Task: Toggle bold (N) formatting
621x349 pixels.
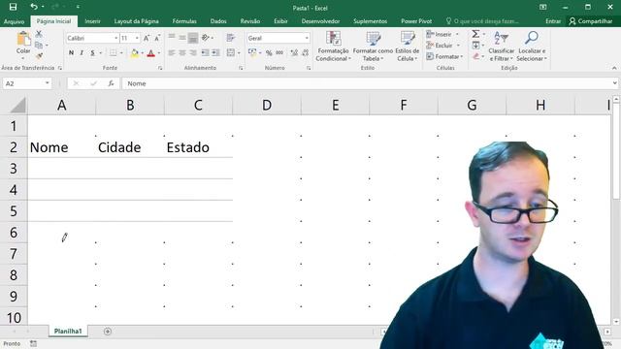Action: (x=71, y=52)
